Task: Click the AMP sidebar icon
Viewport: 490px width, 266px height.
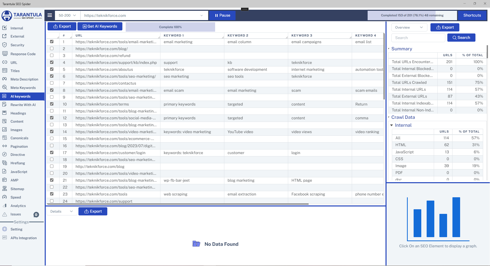Action: tap(4, 180)
